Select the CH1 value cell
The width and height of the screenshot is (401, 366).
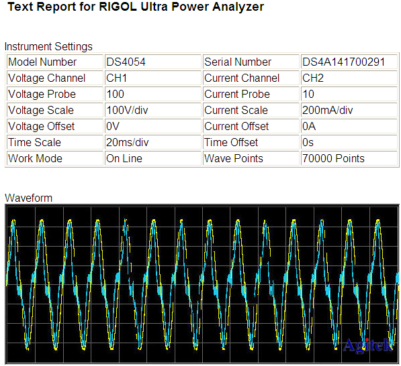(153, 78)
